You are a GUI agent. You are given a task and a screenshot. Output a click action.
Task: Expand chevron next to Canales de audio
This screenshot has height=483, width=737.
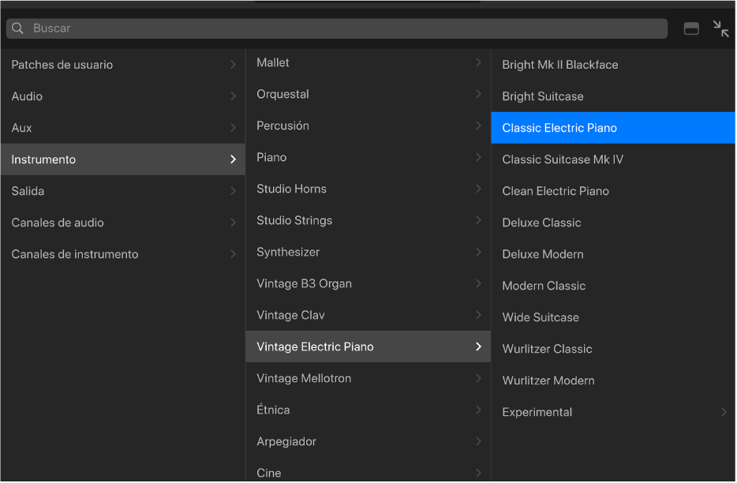point(233,223)
